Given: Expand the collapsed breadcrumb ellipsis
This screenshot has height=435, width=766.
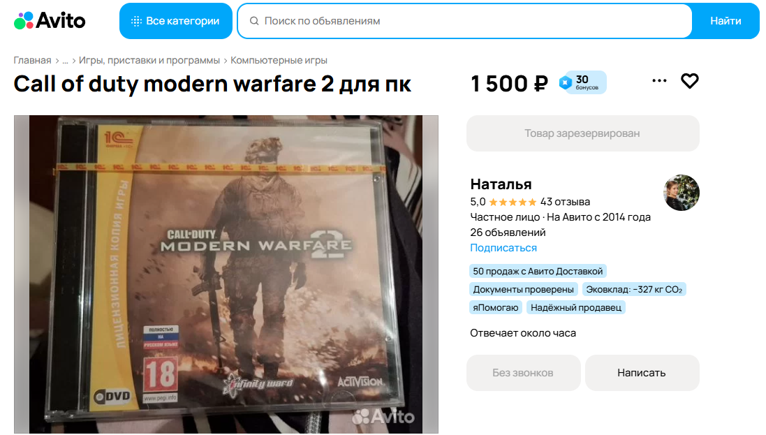Looking at the screenshot, I should click(x=65, y=60).
